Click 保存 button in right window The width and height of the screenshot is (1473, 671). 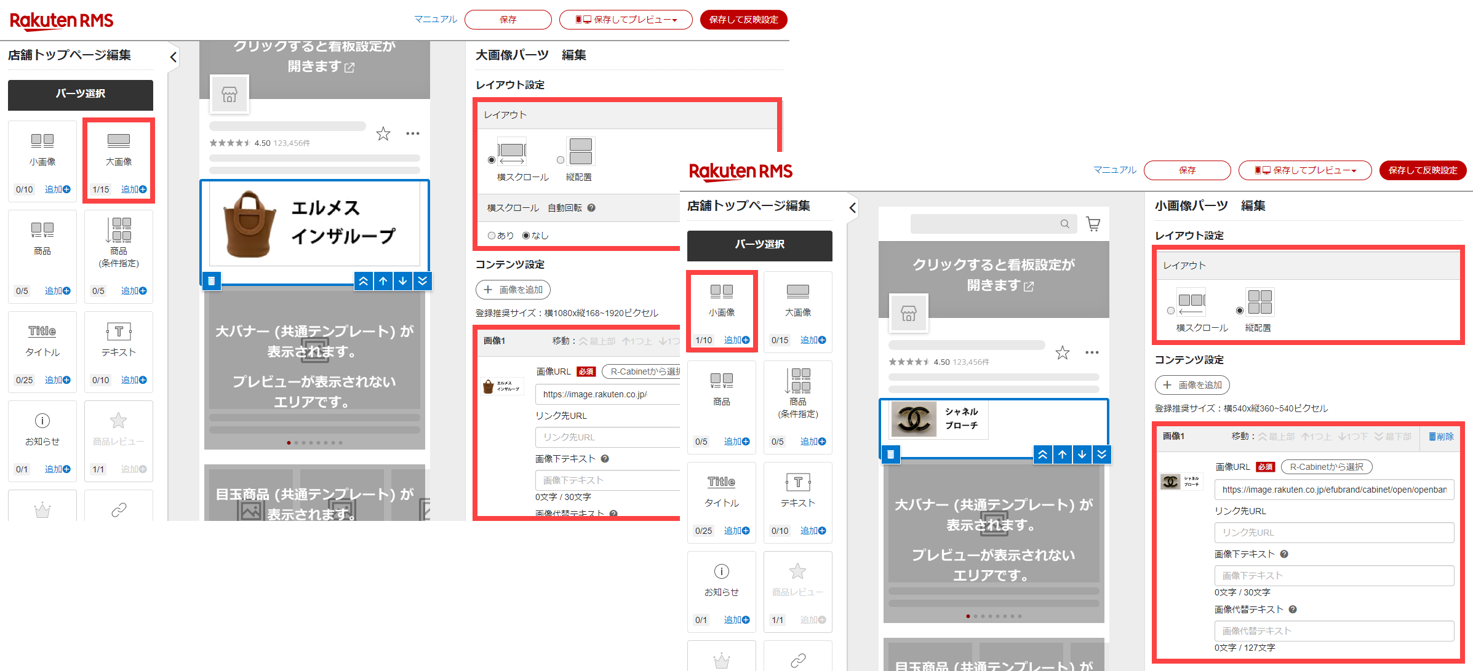point(1188,170)
